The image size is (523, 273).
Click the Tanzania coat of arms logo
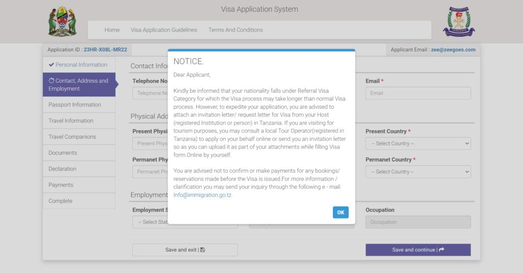coord(62,22)
